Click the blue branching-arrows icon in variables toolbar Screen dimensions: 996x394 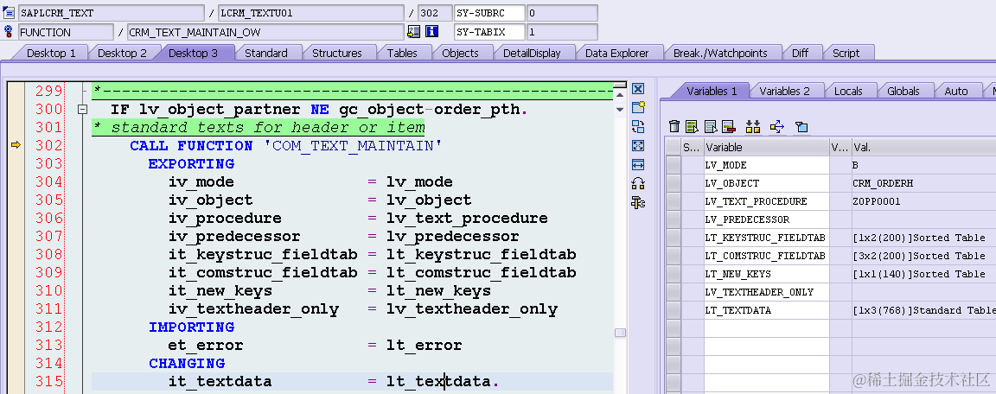[x=777, y=127]
